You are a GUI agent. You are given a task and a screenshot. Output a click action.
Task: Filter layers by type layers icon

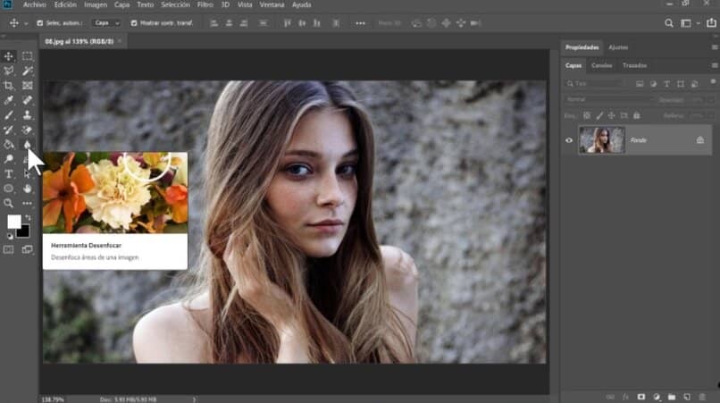(666, 84)
